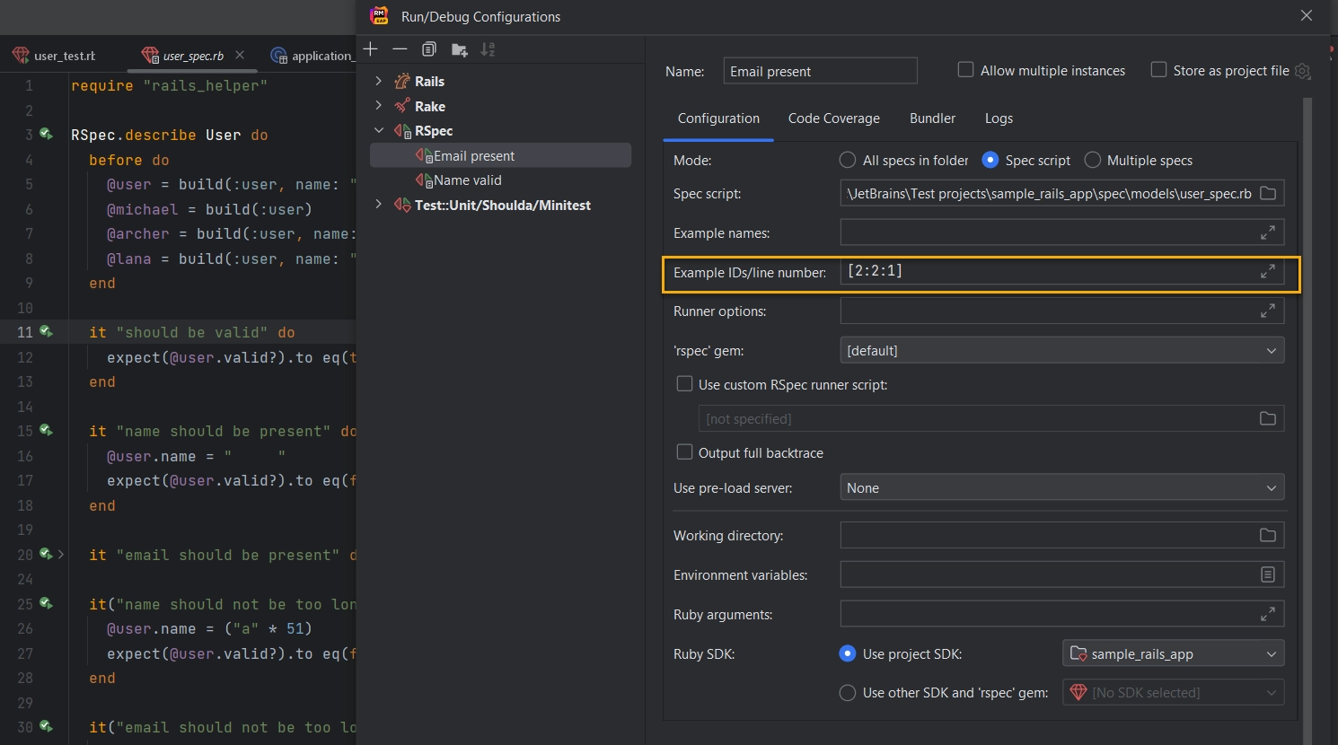Open the No SDK selected dropdown
Screen dimensions: 1338x745
[1173, 692]
